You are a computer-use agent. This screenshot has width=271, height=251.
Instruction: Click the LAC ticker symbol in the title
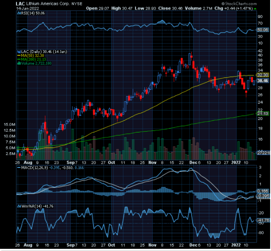click(x=20, y=3)
